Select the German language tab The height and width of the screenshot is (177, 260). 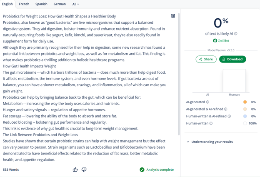pos(60,4)
